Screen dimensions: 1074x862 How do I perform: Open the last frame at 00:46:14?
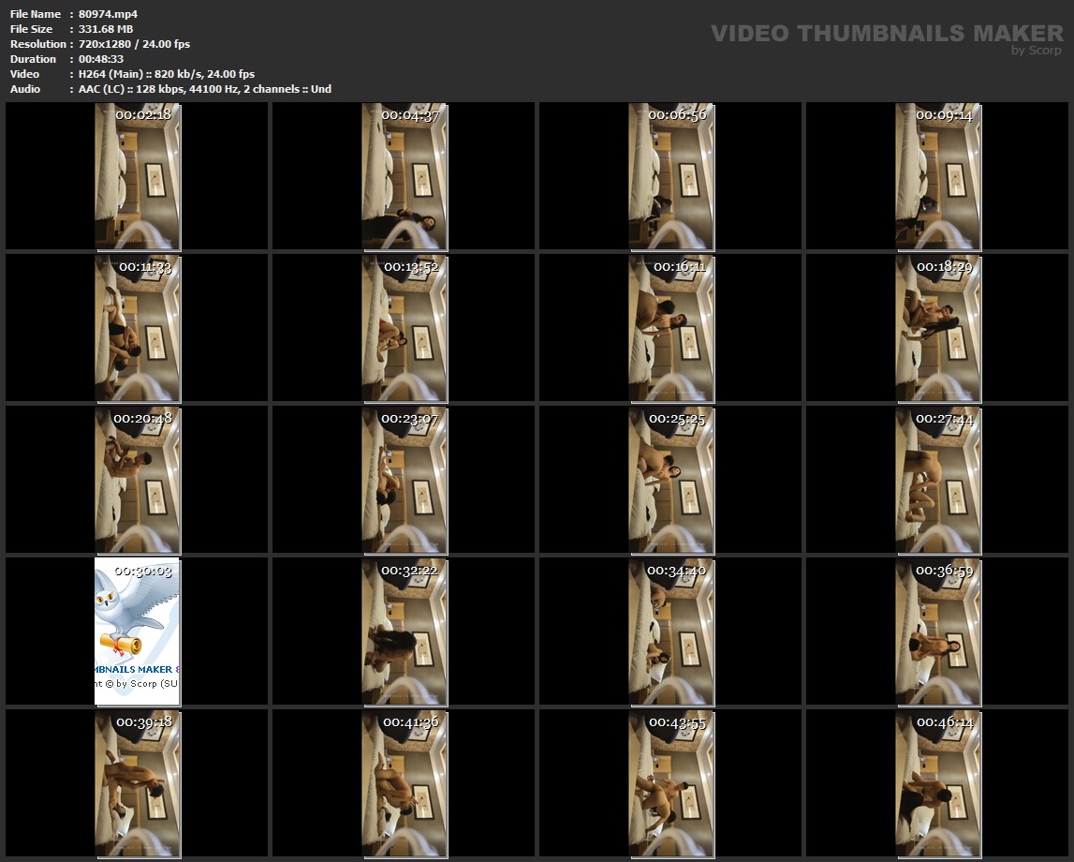(x=938, y=783)
